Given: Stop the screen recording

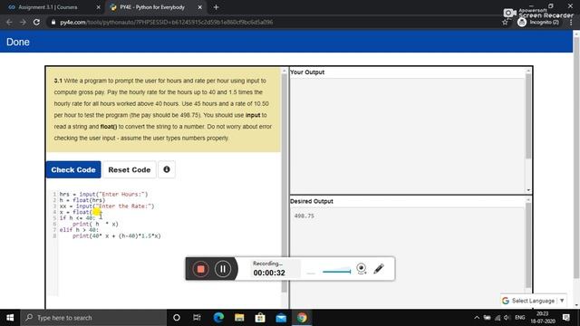Looking at the screenshot, I should 201,269.
